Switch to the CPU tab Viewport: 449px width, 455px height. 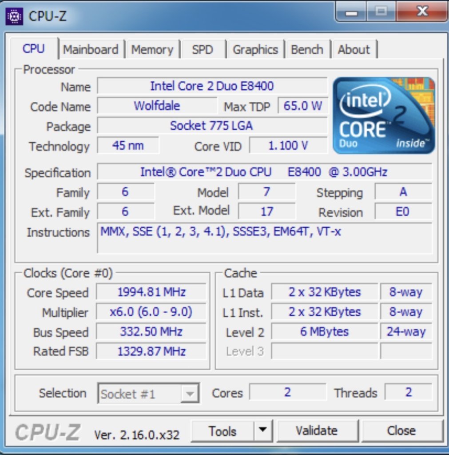coord(34,48)
